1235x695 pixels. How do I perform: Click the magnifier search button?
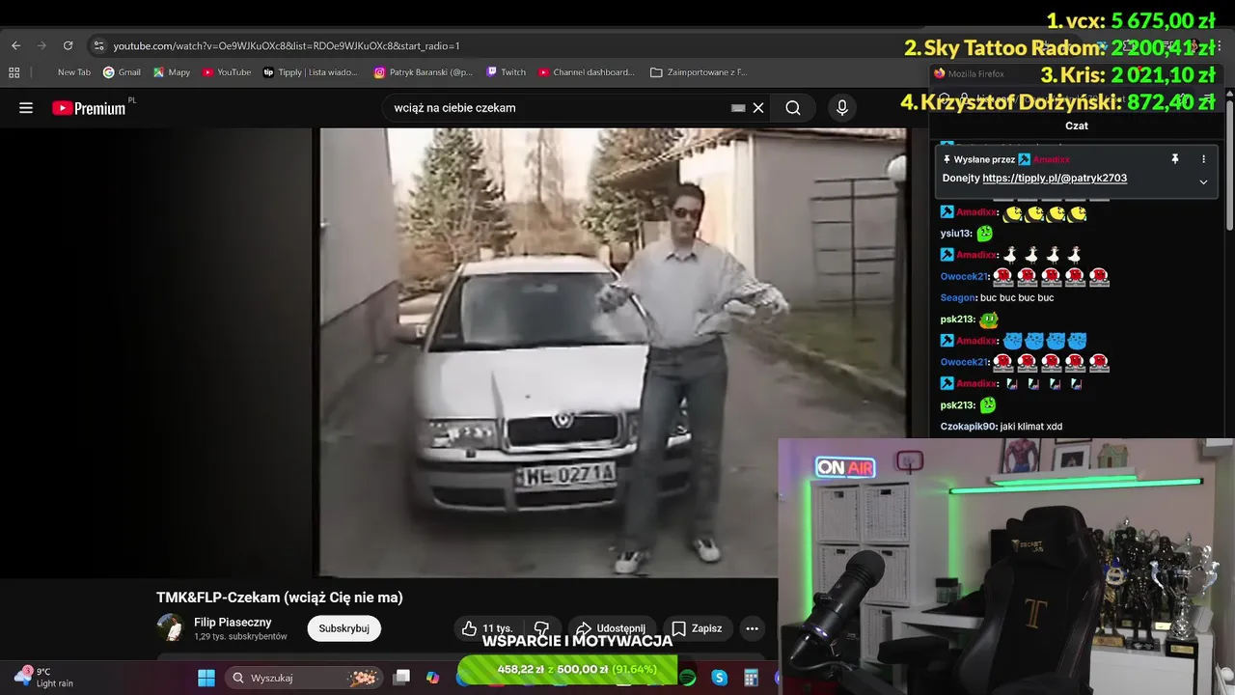(x=793, y=108)
